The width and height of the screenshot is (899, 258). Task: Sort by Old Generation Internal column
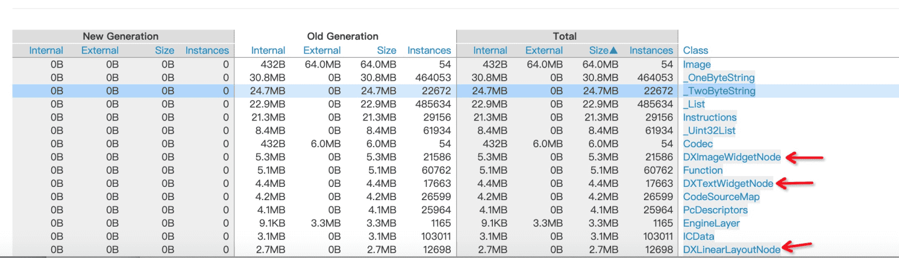pos(268,51)
